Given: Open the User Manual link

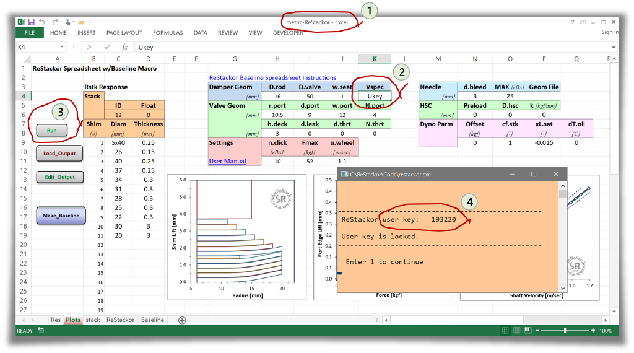Looking at the screenshot, I should pyautogui.click(x=227, y=161).
